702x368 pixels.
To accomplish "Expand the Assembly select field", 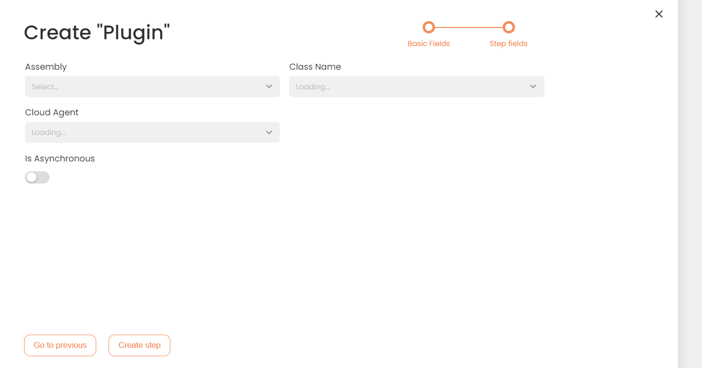I will [152, 86].
